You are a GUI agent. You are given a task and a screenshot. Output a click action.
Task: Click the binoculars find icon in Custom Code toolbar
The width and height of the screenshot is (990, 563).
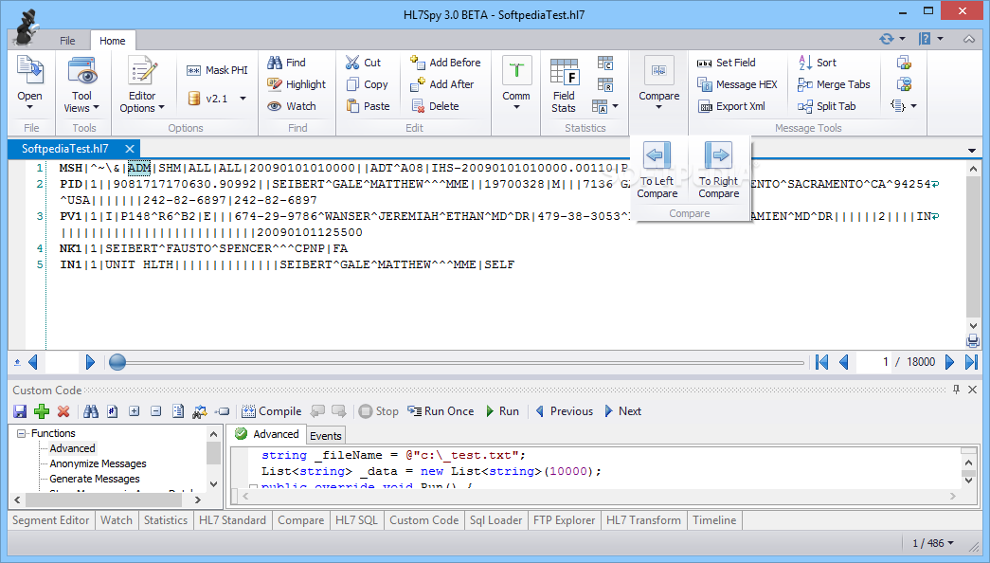click(91, 411)
